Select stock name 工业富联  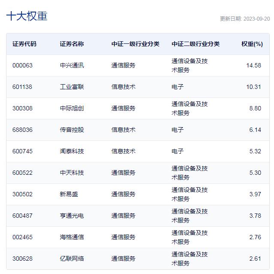72,87
